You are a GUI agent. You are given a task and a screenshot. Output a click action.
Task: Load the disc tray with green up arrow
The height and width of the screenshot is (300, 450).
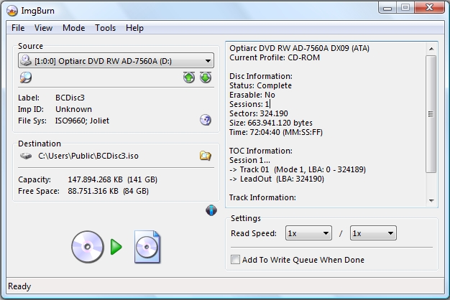189,78
